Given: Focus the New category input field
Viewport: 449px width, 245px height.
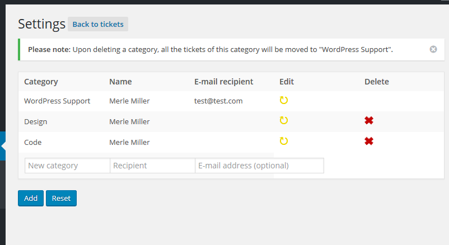Looking at the screenshot, I should 67,166.
